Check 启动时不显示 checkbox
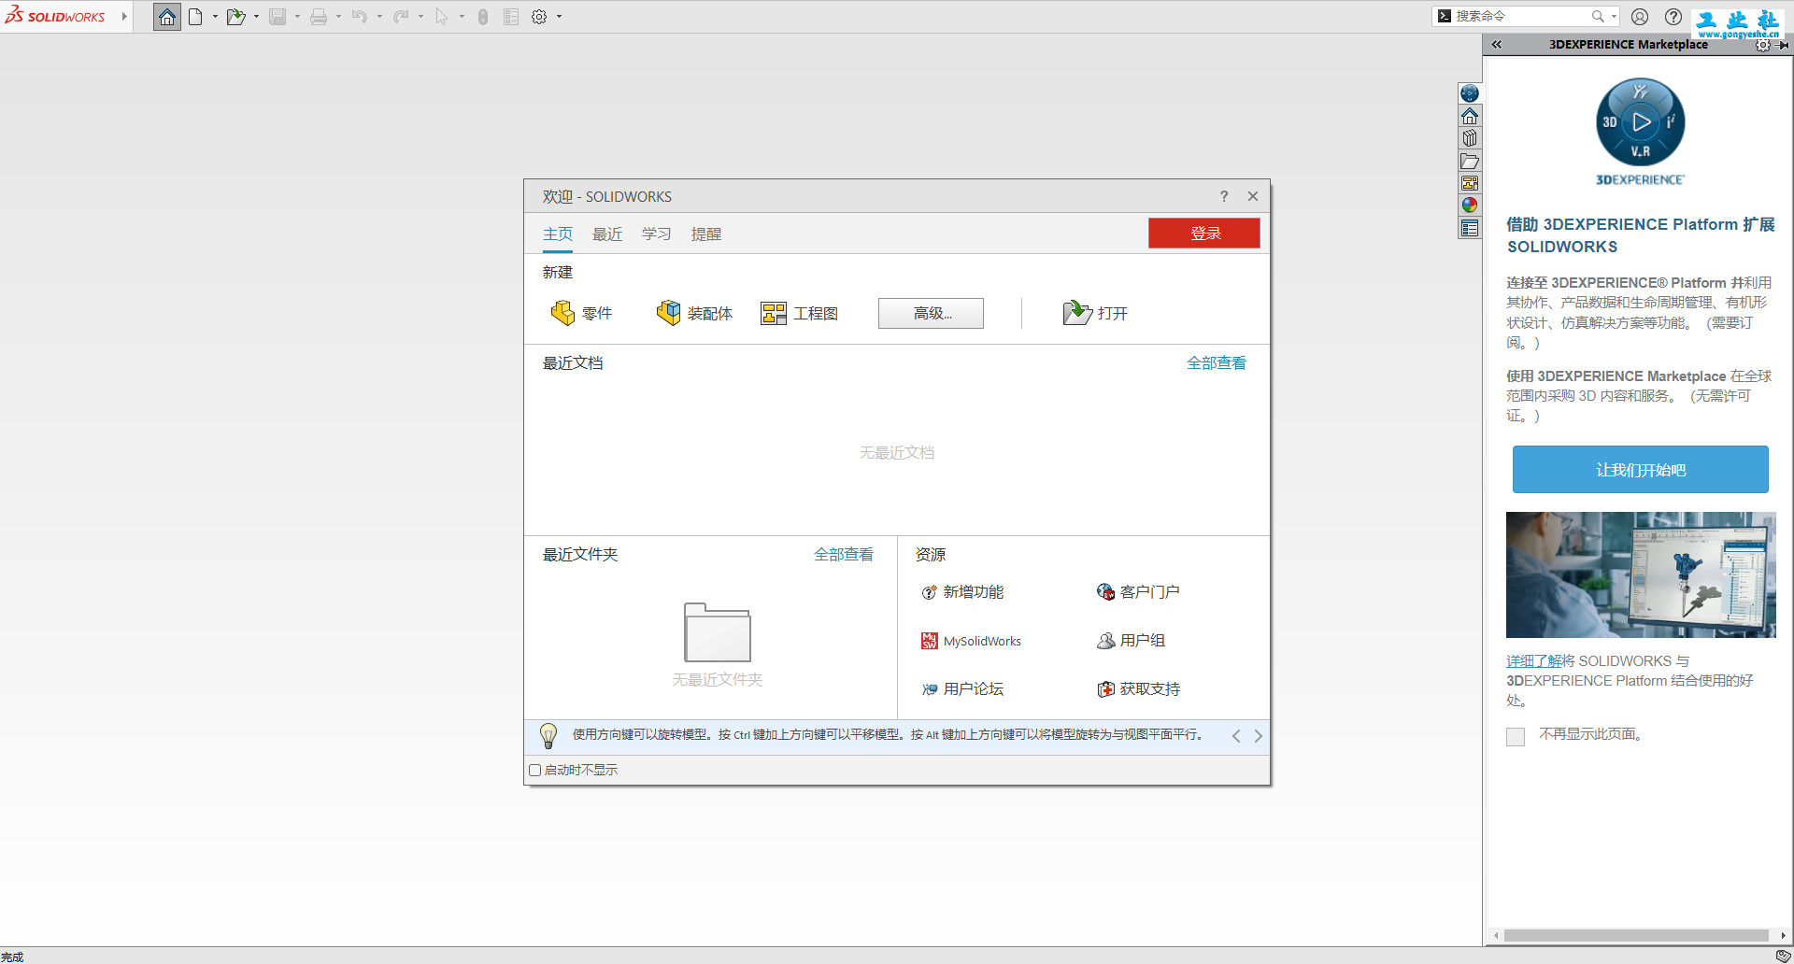1794x964 pixels. 535,771
